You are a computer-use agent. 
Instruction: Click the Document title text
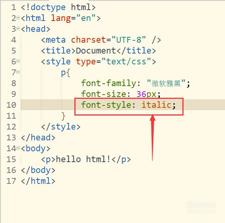click(x=96, y=51)
